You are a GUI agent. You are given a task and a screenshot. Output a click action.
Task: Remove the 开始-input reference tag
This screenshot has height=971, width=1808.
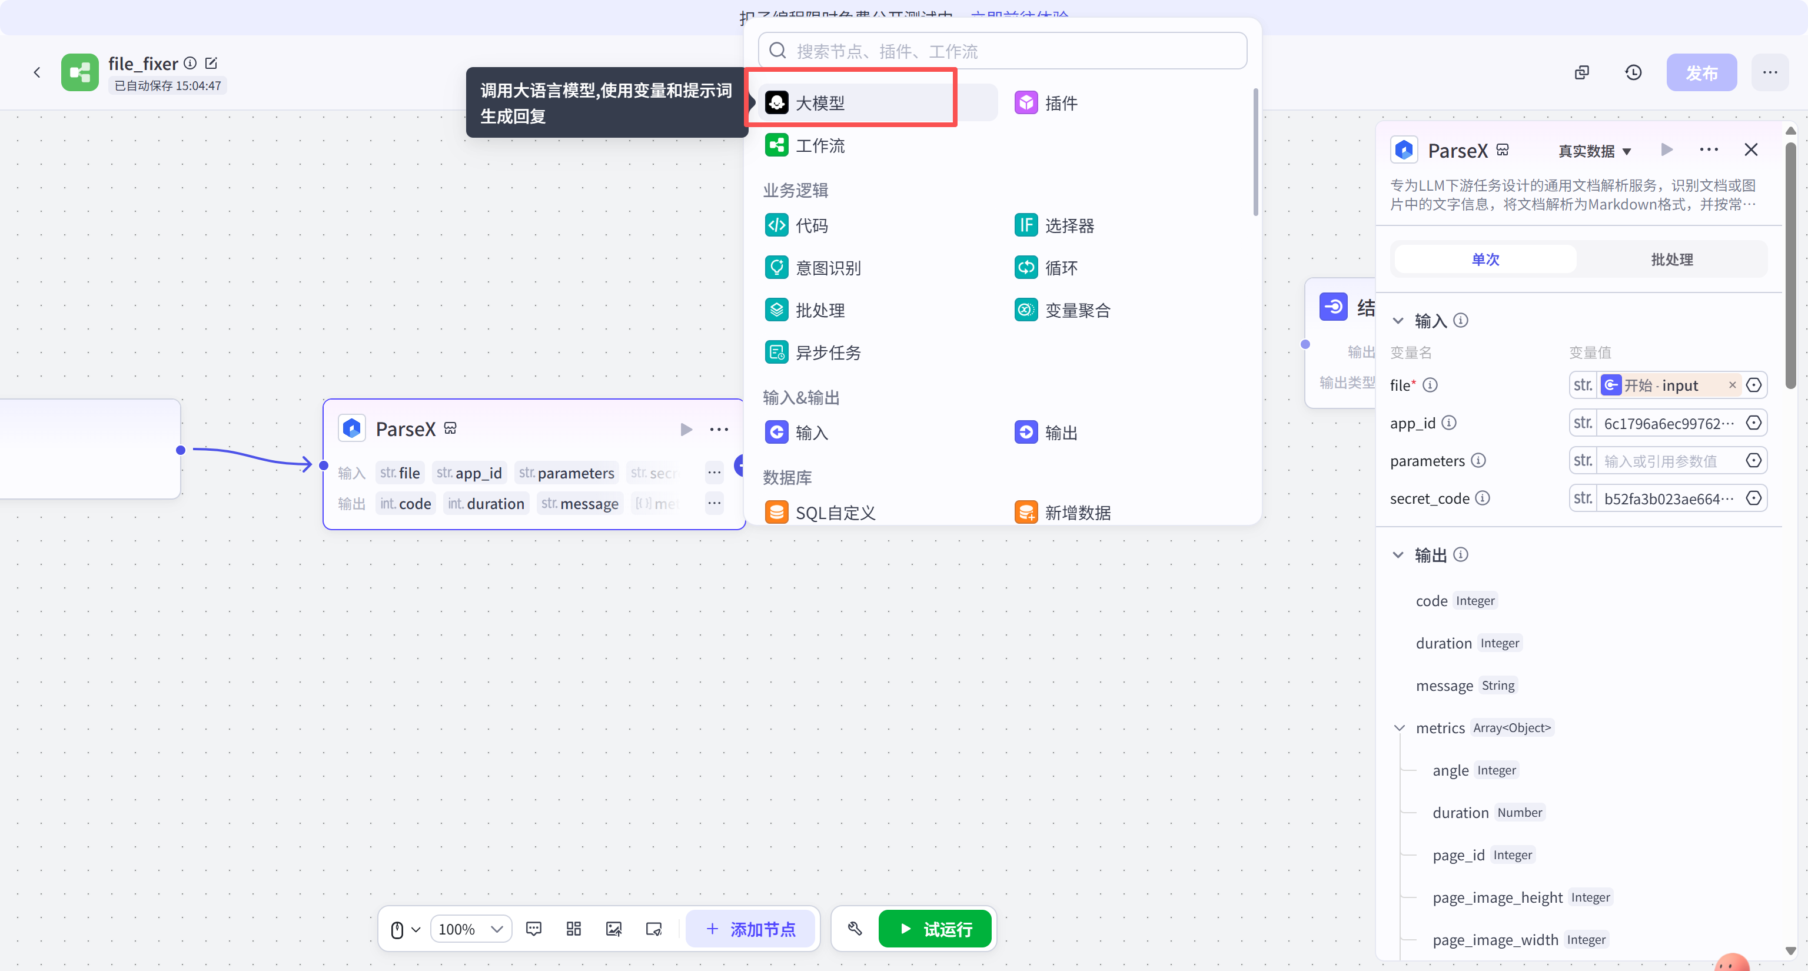(1731, 385)
